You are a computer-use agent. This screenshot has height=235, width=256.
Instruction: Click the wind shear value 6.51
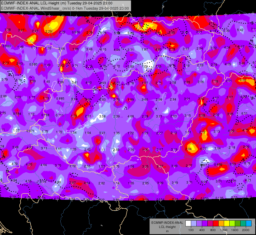click(244, 114)
